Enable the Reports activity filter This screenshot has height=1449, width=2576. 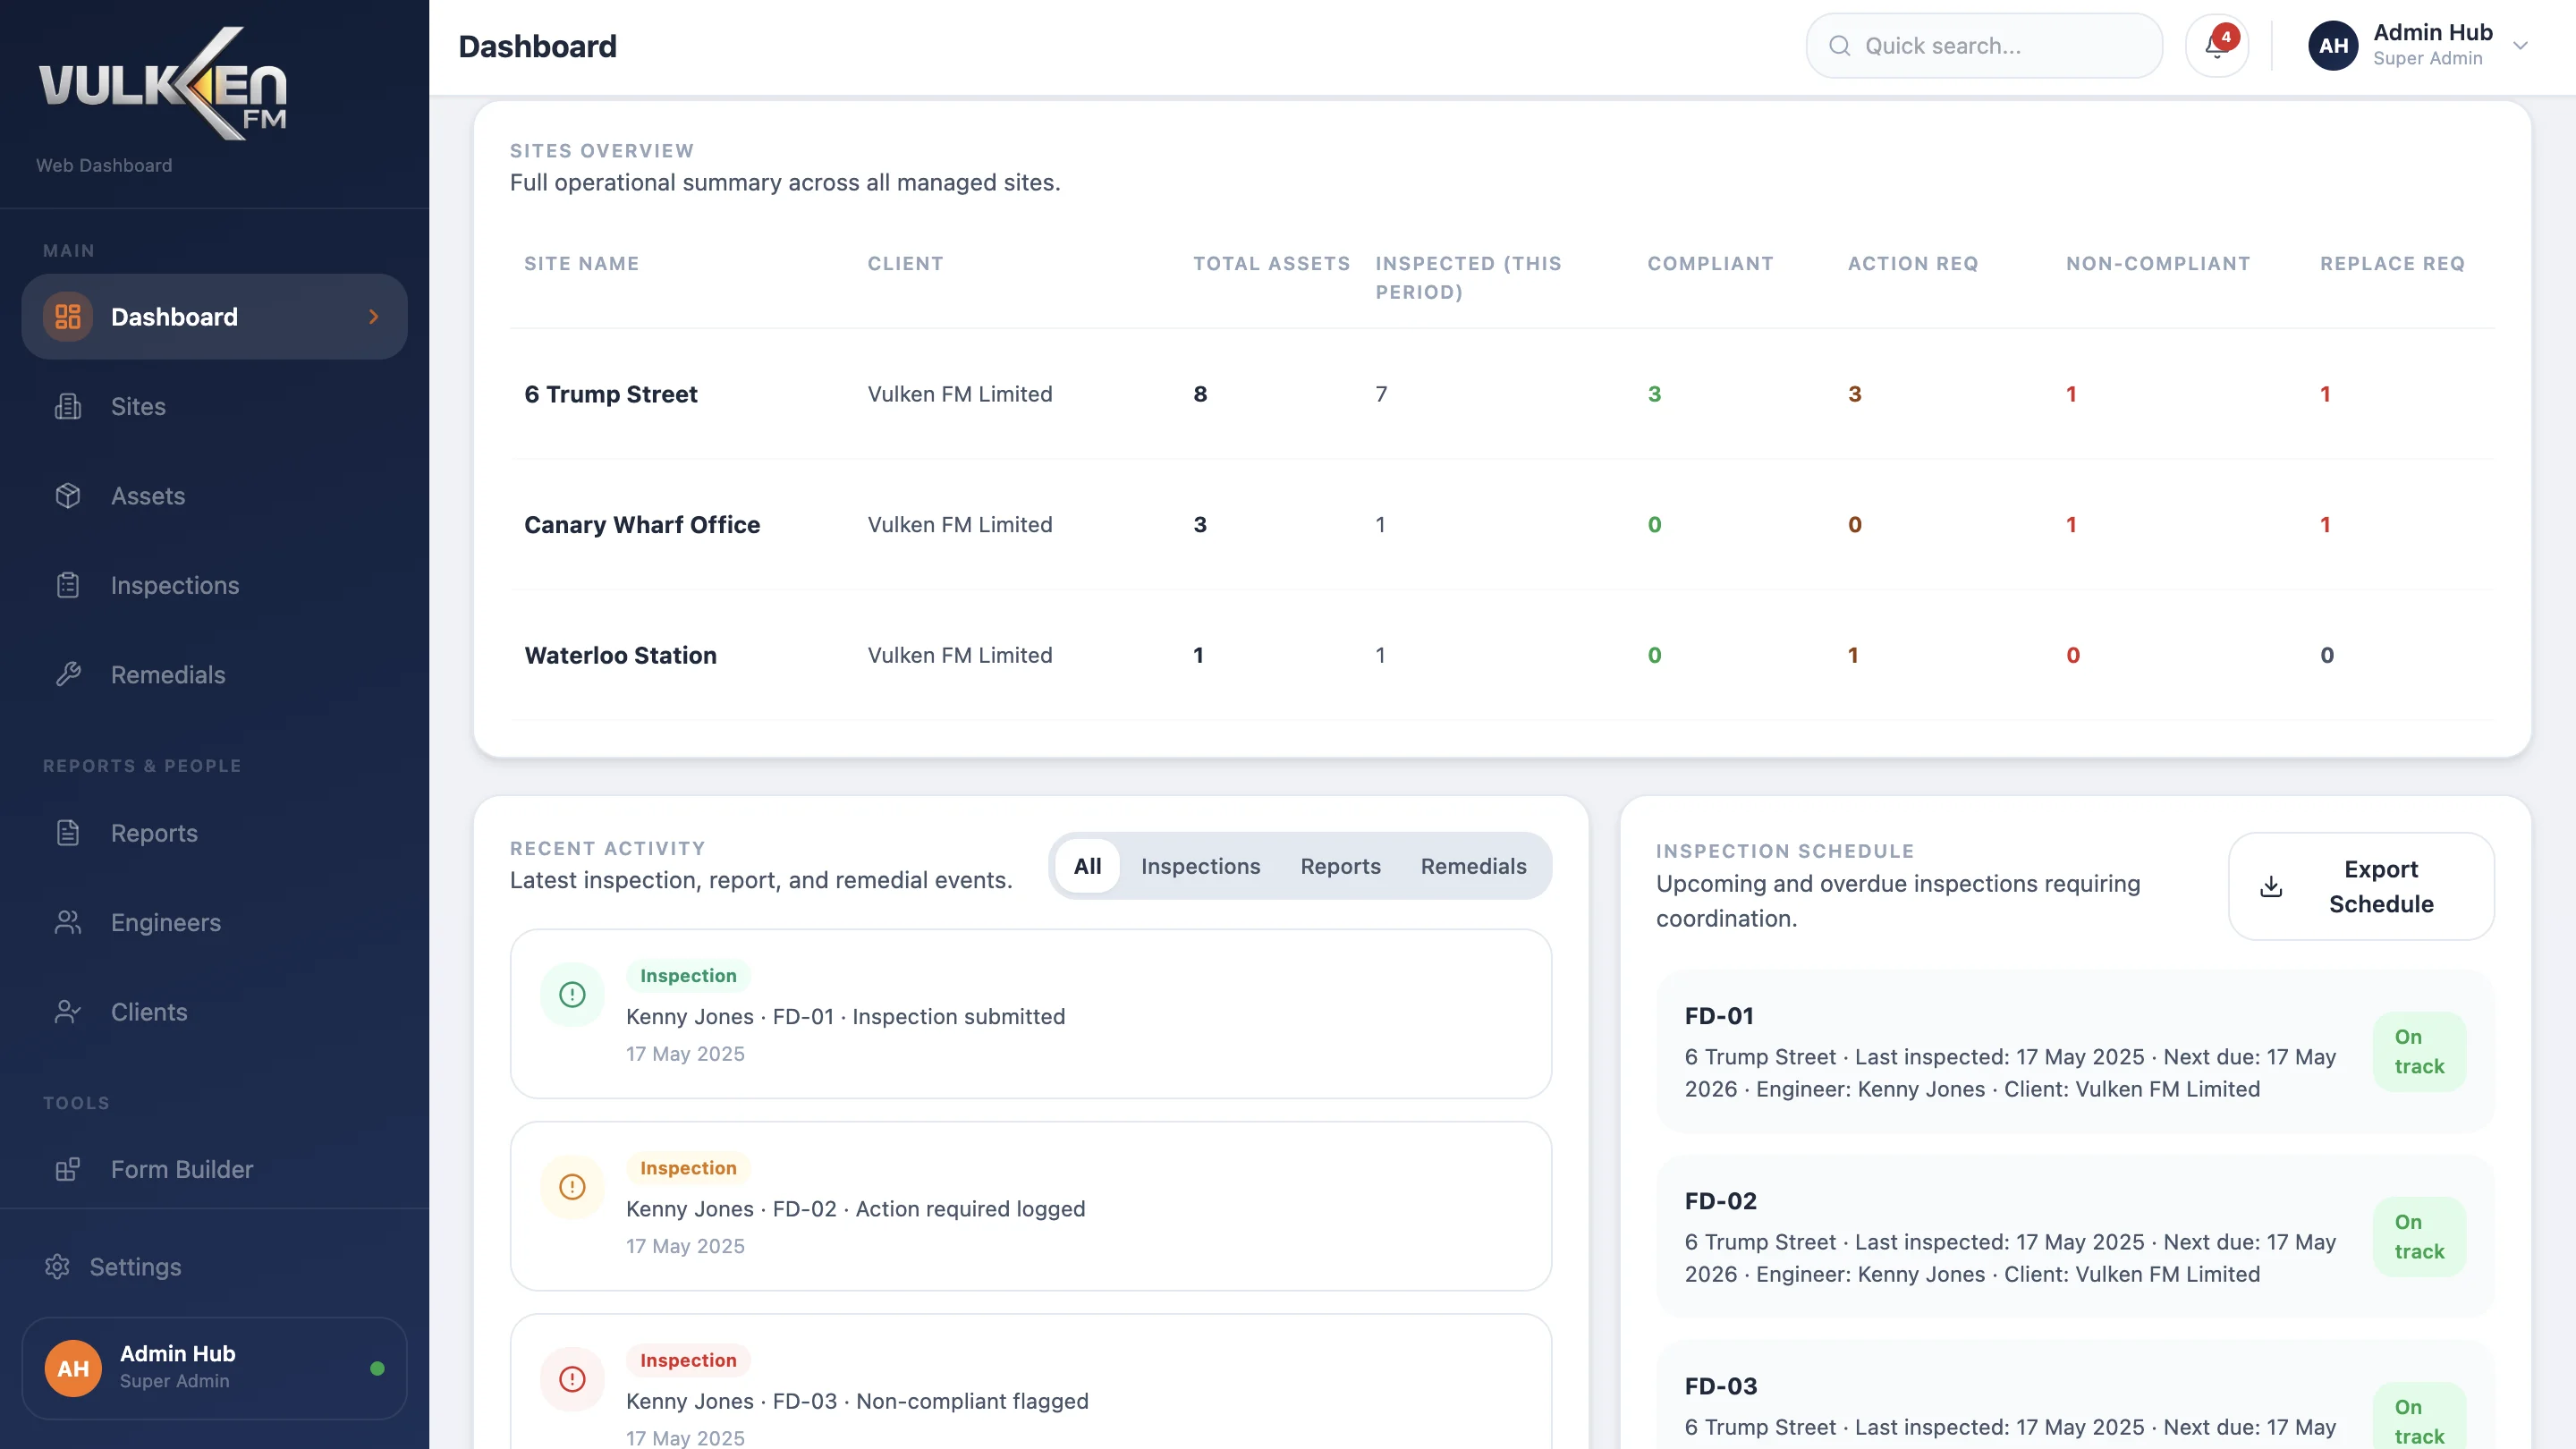tap(1340, 866)
